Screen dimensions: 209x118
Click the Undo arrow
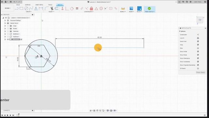[x=14, y=2]
